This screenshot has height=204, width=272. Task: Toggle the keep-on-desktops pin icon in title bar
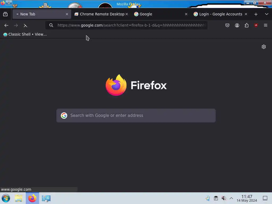9,3
